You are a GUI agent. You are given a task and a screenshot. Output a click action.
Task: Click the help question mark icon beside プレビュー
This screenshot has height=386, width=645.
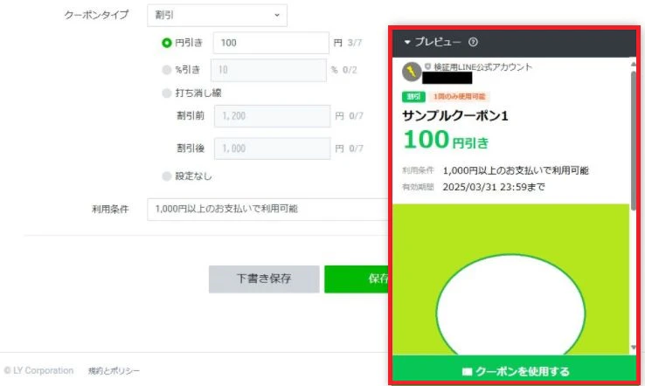[x=473, y=42]
